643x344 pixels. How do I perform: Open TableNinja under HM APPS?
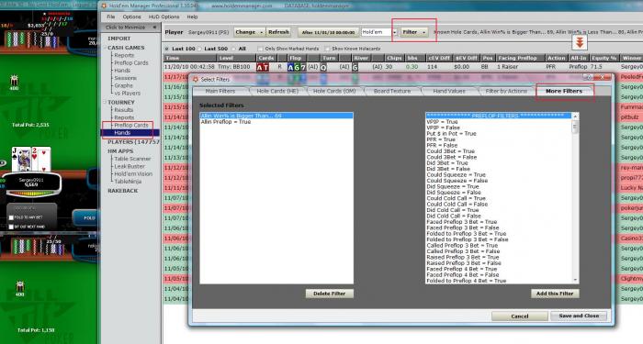click(128, 182)
